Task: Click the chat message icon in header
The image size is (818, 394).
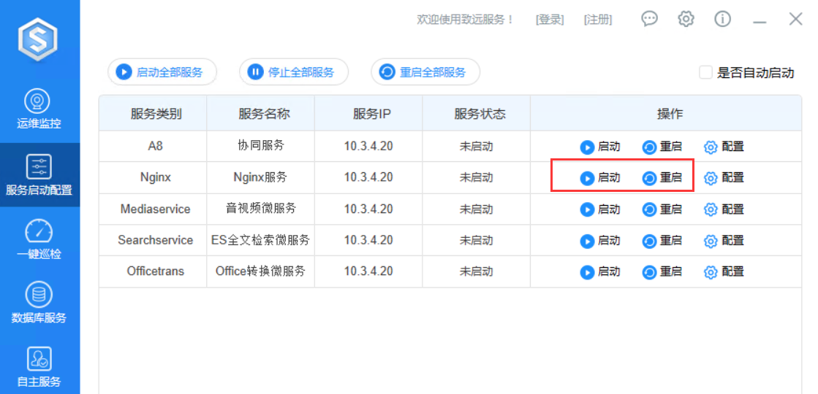Action: [x=649, y=19]
